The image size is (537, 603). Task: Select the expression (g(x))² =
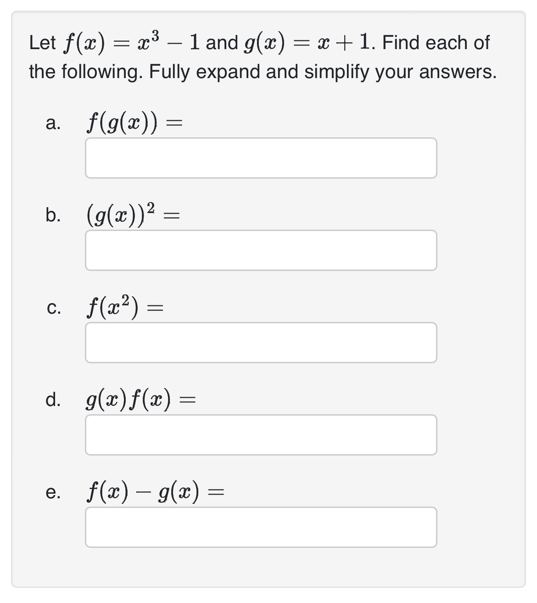point(133,214)
